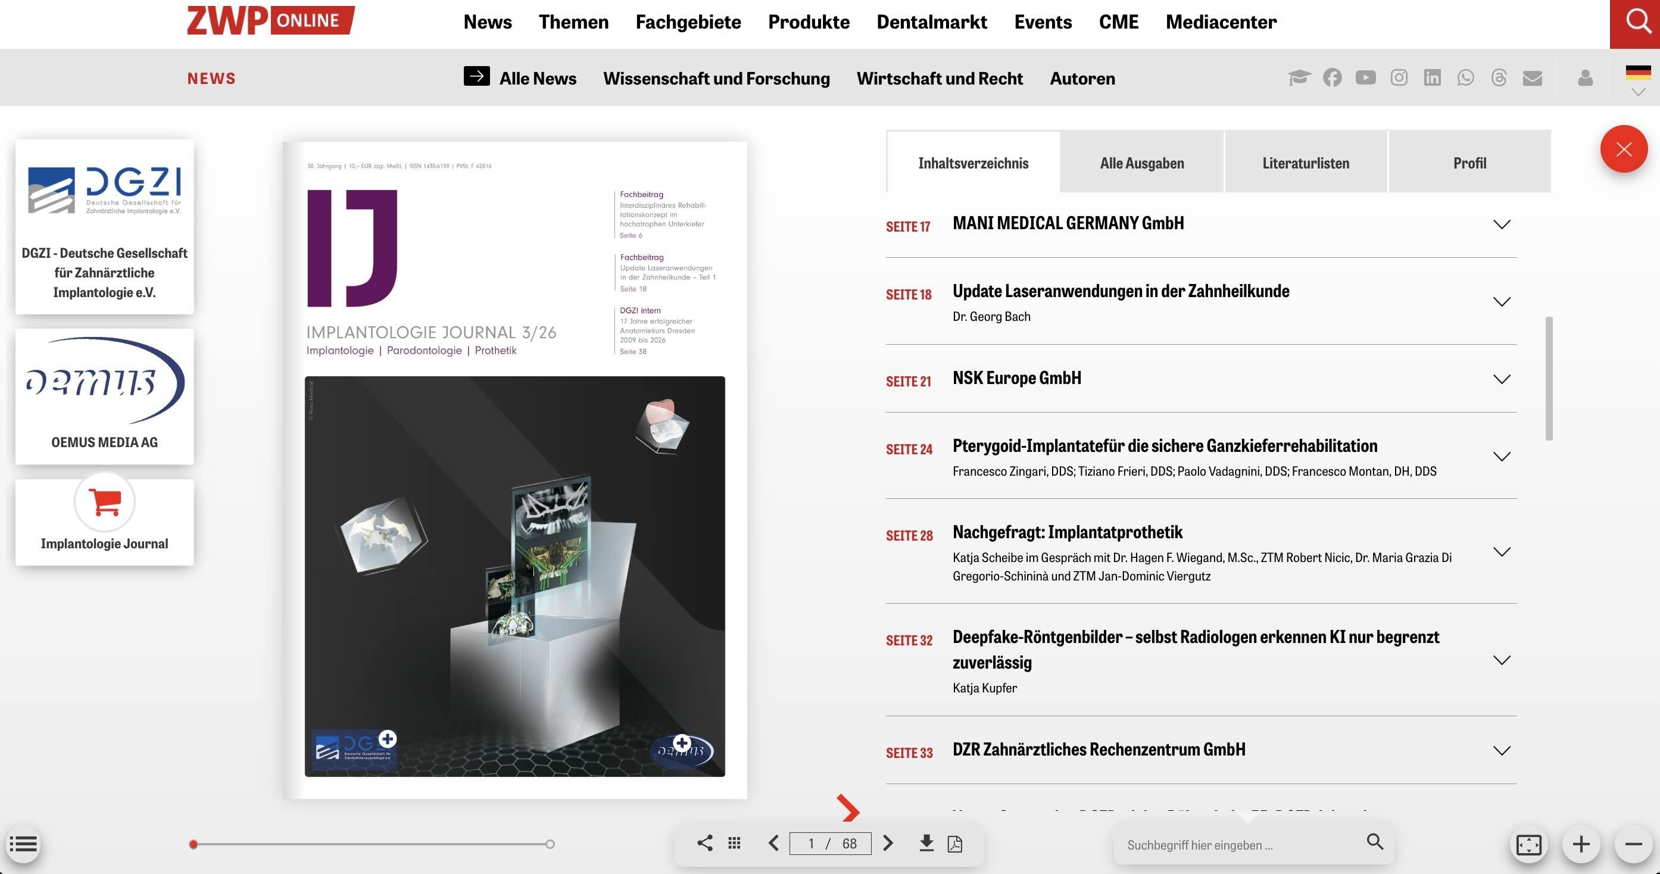Image resolution: width=1660 pixels, height=874 pixels.
Task: Toggle the table of contents list button
Action: 23,844
